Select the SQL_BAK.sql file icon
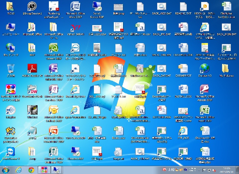This screenshot has width=239, height=174. (97, 90)
